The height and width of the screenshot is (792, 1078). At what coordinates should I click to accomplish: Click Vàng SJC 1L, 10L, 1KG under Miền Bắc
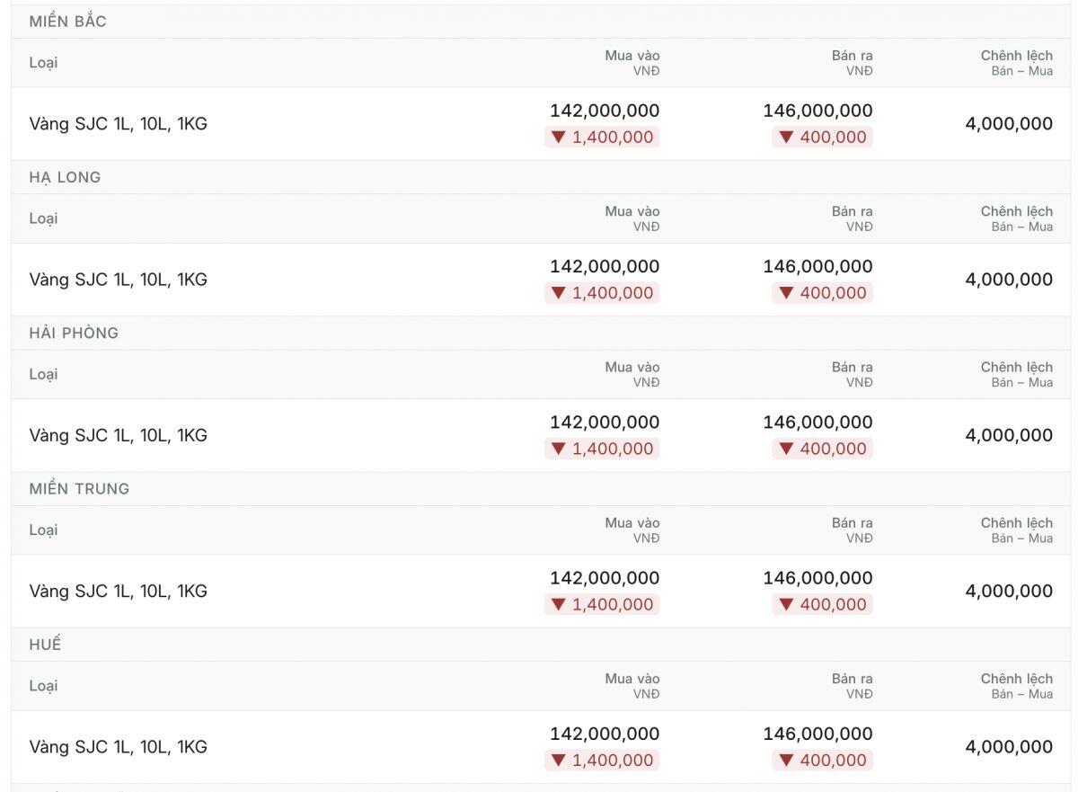118,124
